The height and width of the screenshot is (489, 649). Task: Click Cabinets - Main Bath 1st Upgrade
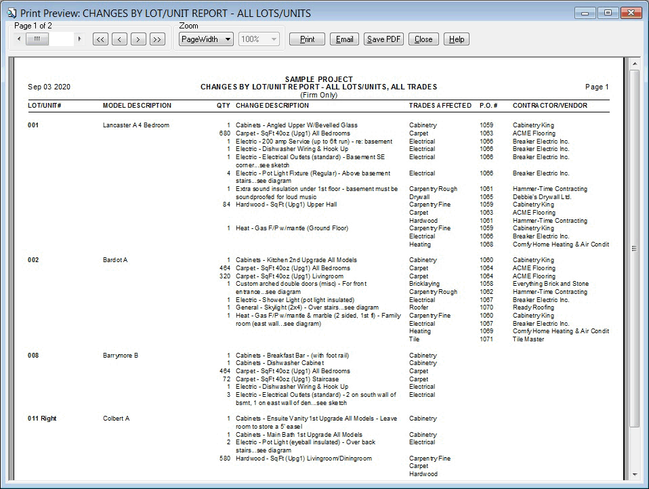tap(299, 434)
